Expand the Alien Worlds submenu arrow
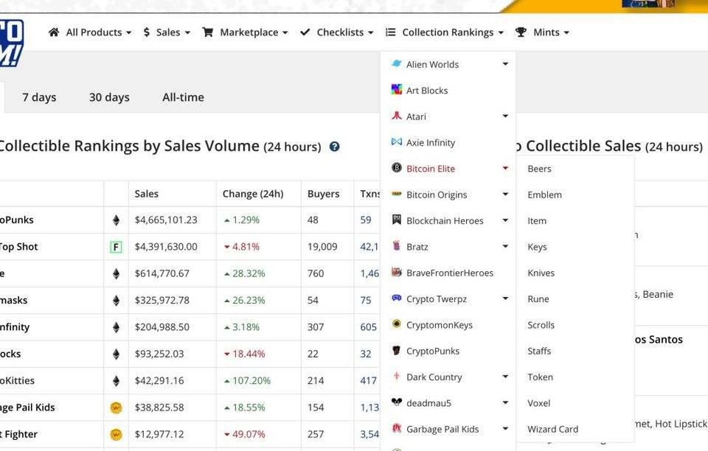 pos(505,64)
